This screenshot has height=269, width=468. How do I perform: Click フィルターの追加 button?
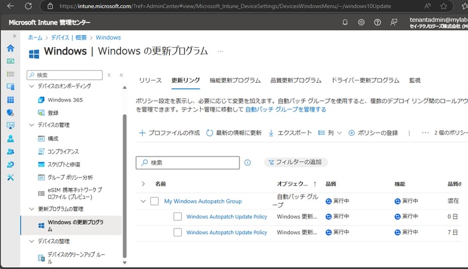point(296,162)
